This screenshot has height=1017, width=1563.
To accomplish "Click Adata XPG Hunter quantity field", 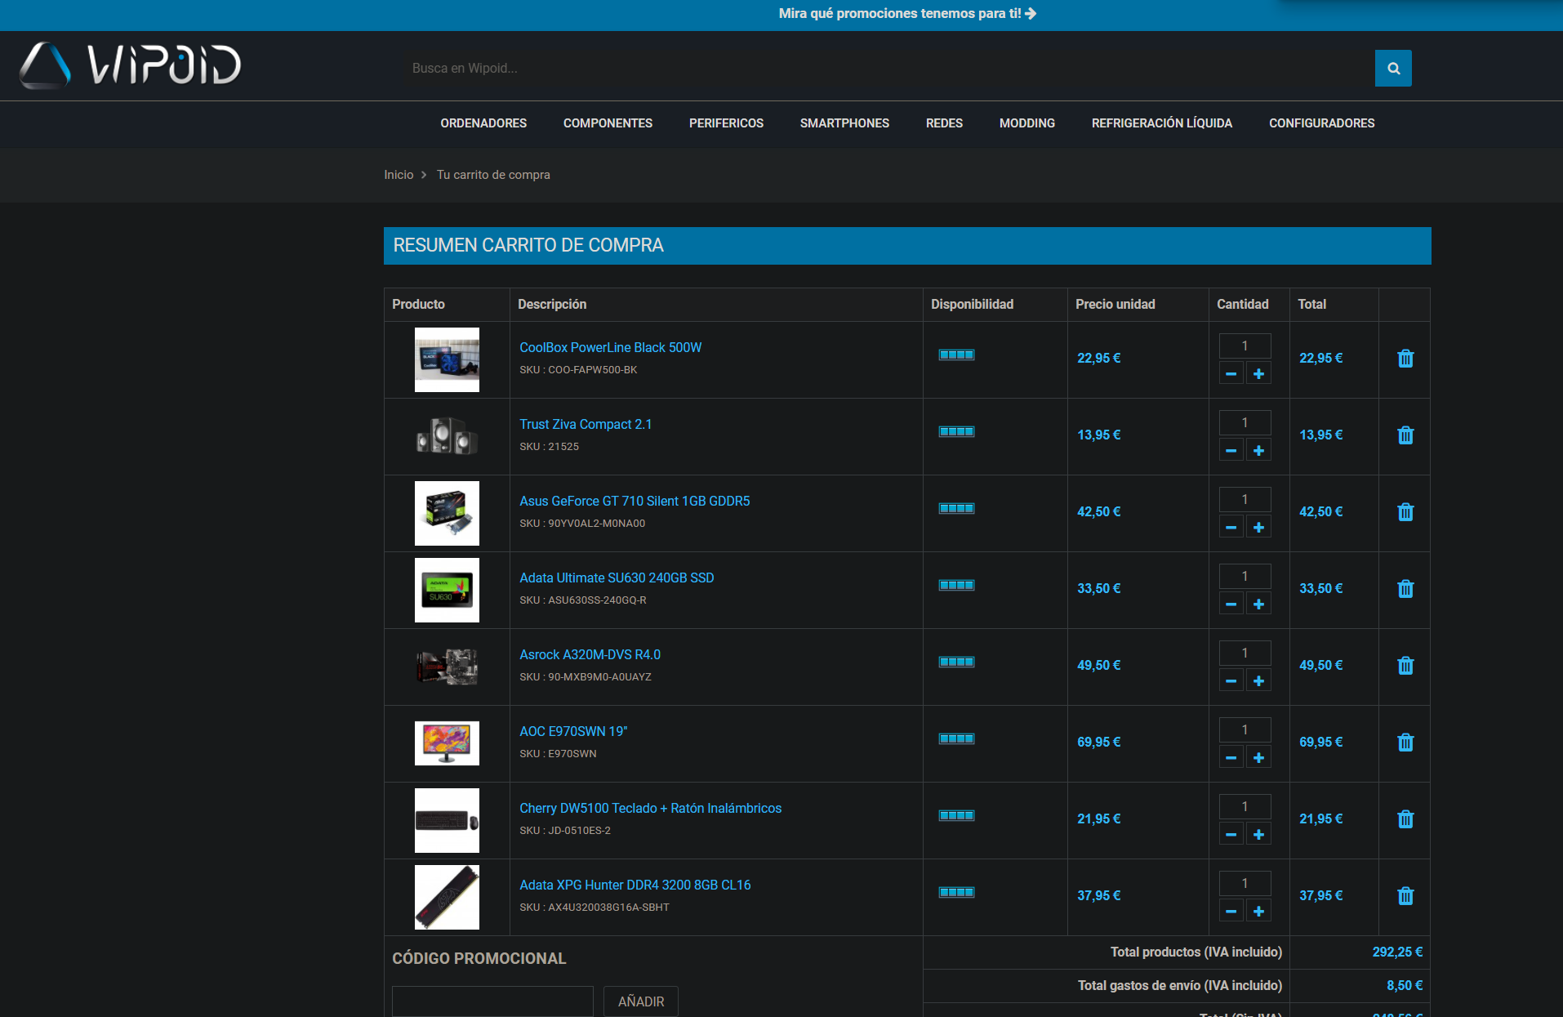I will 1245,883.
